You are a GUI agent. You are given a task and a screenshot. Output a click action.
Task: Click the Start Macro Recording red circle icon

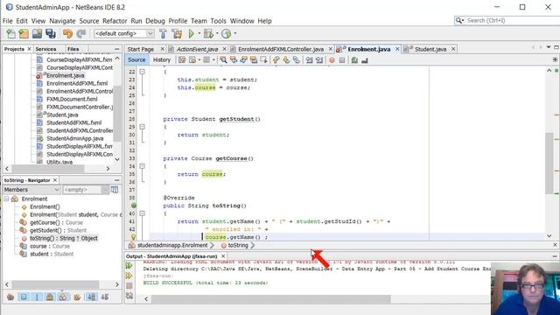(x=332, y=60)
